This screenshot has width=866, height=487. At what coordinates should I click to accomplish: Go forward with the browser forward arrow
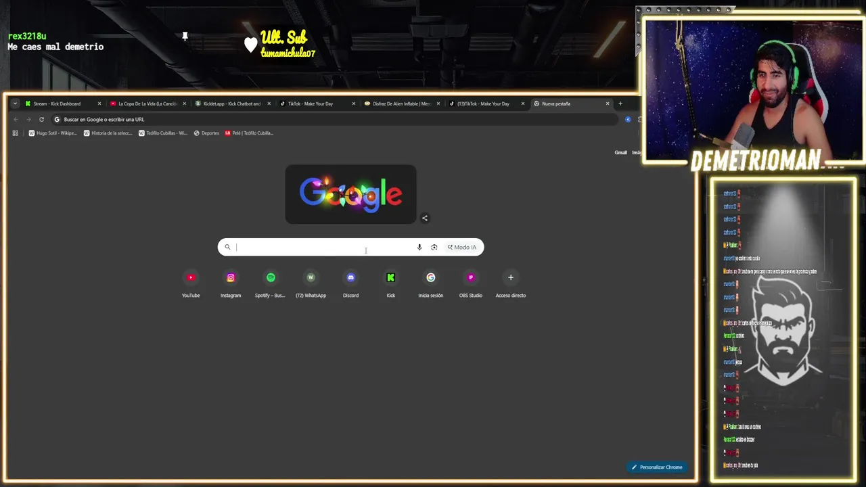pos(28,120)
